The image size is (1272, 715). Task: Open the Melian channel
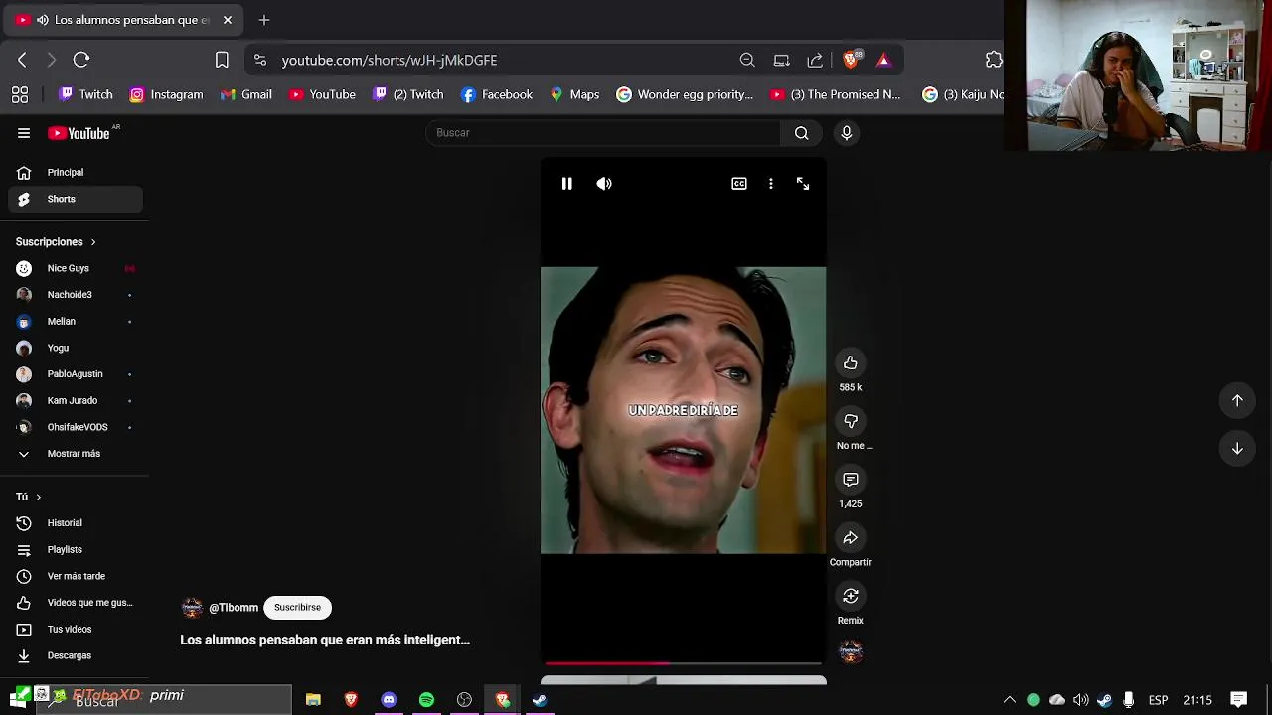point(76,322)
